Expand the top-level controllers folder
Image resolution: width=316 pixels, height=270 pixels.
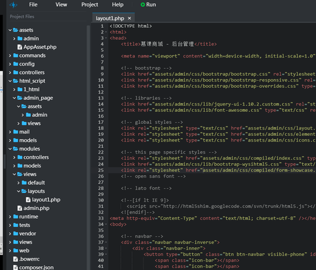click(10, 73)
